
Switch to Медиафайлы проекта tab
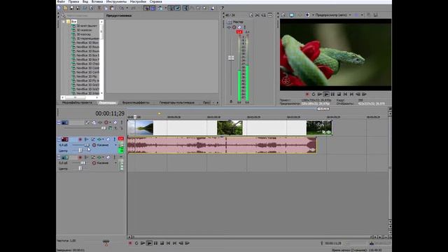77,102
